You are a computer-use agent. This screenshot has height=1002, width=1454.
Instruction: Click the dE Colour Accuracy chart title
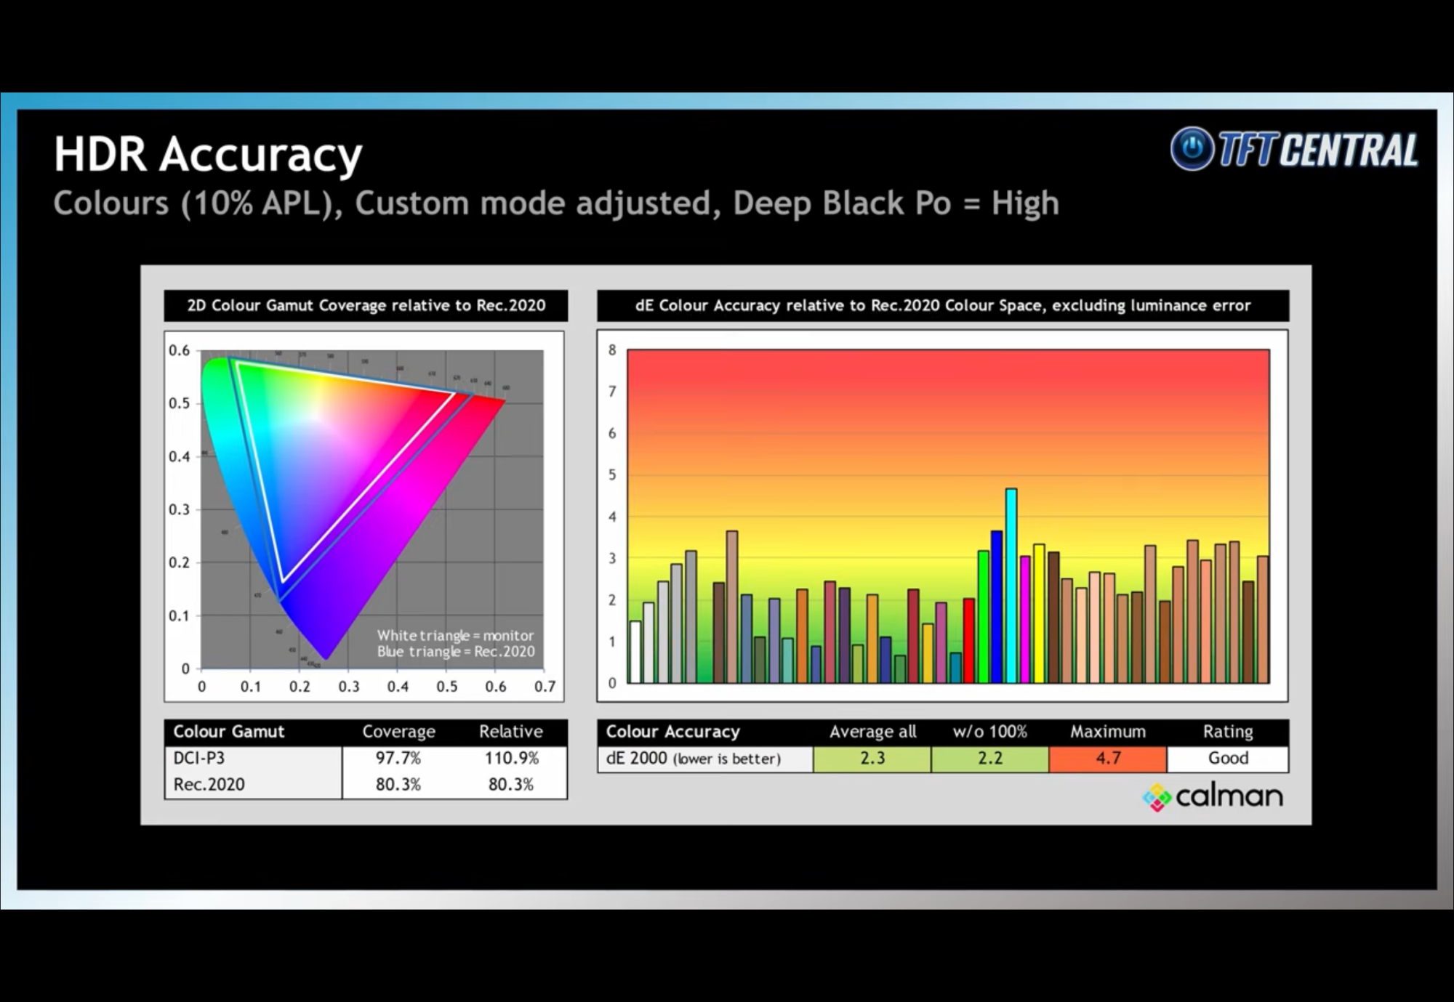(x=942, y=306)
